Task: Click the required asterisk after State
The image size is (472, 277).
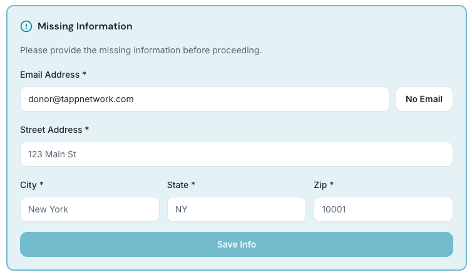Action: (x=193, y=185)
